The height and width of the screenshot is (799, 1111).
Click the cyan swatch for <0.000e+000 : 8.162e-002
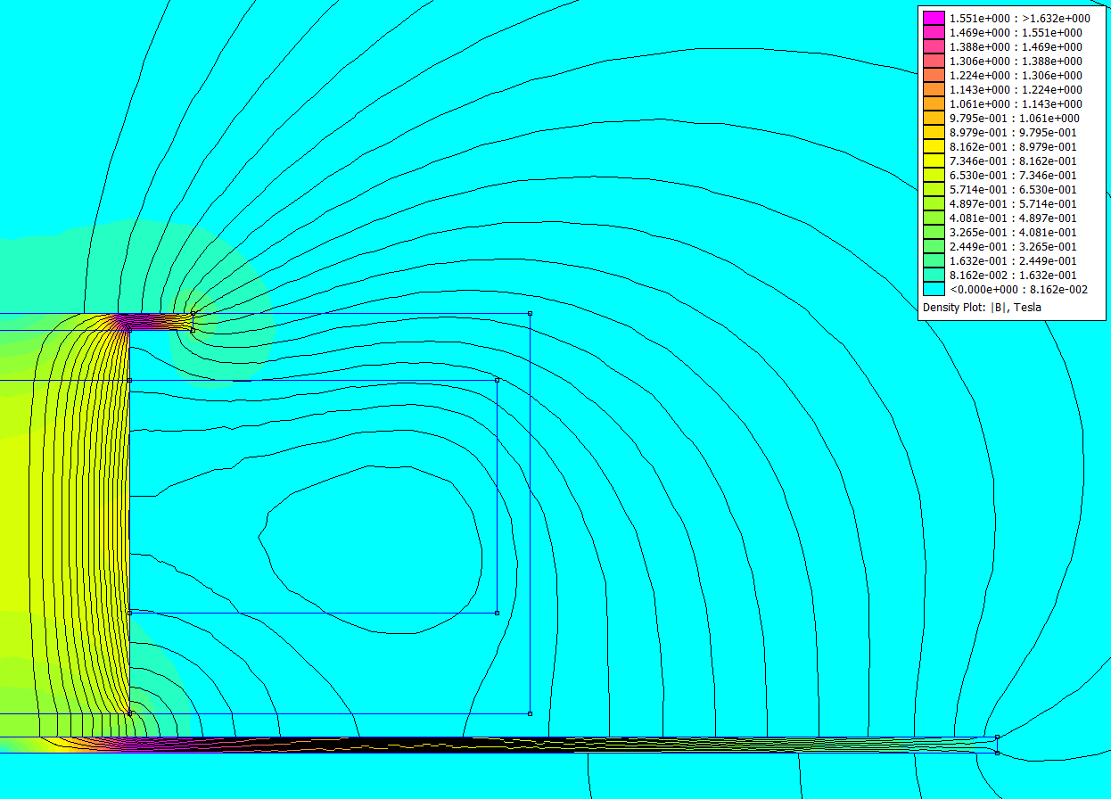click(934, 289)
